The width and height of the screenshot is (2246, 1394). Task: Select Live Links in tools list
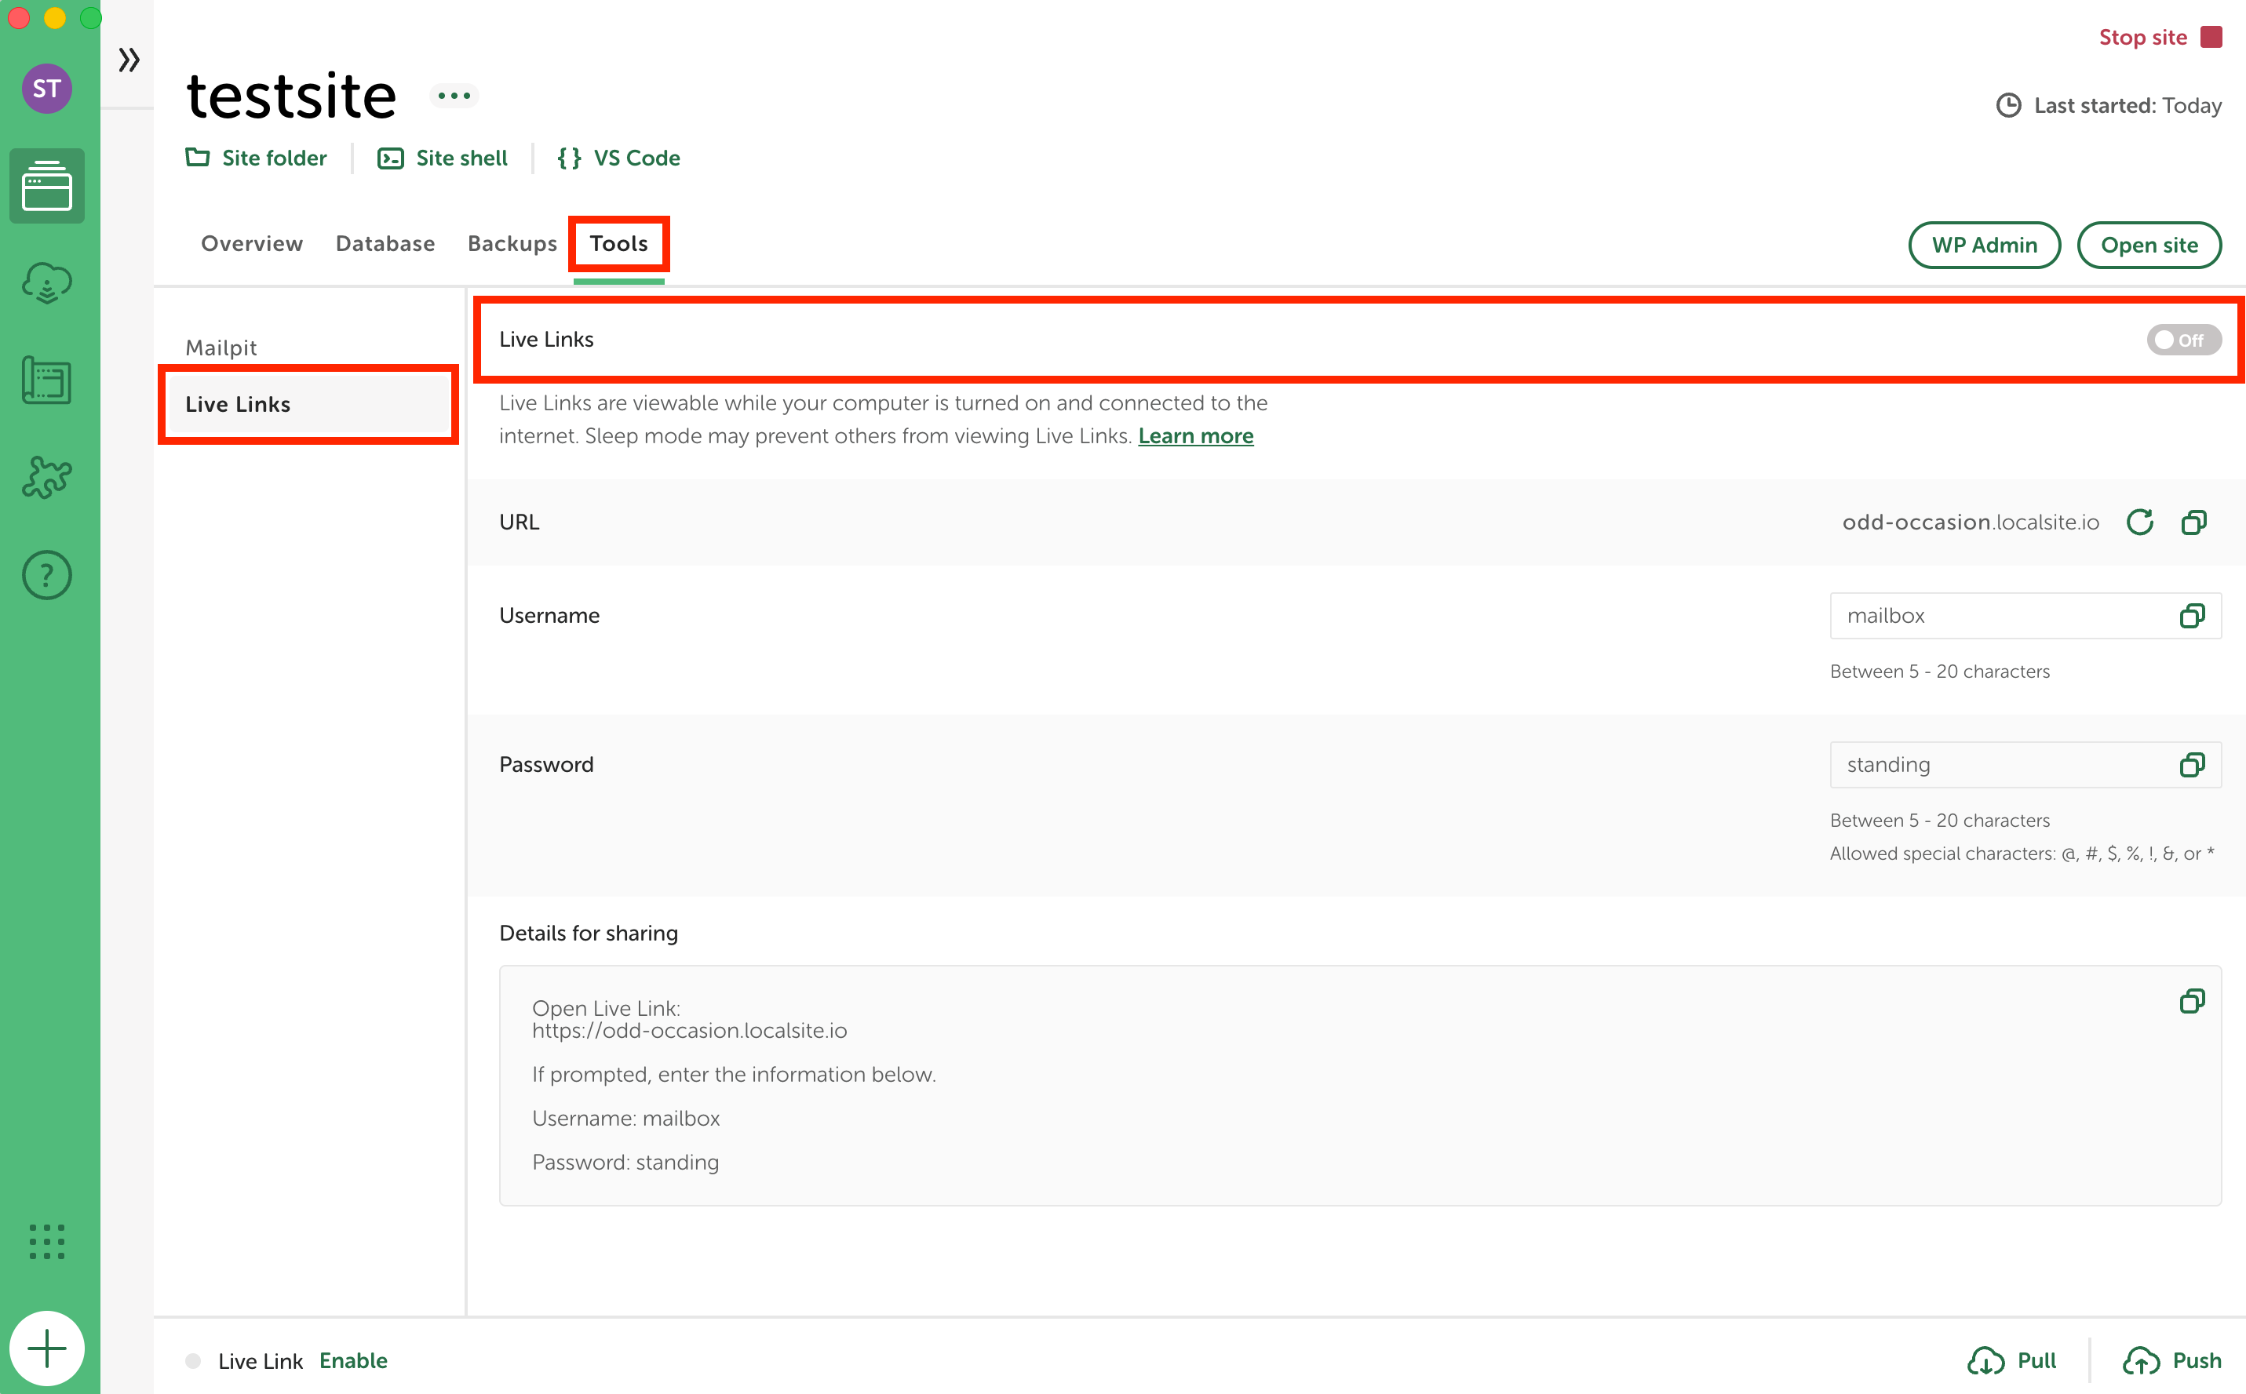308,404
